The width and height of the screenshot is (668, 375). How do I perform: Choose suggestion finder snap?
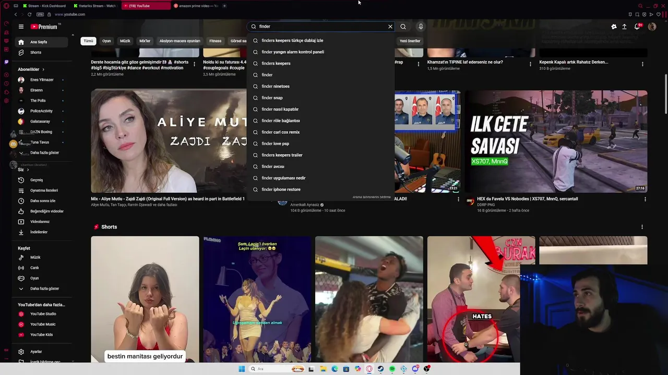pyautogui.click(x=320, y=98)
